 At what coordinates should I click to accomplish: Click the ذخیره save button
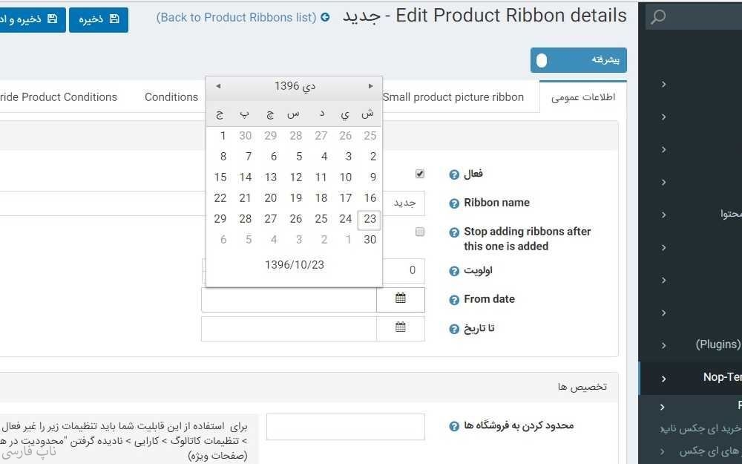tap(99, 20)
